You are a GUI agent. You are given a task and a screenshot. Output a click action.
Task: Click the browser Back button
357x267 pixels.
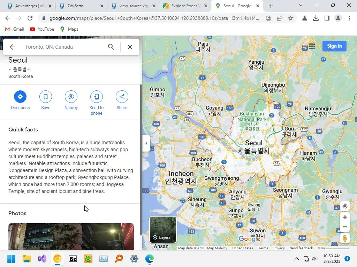pyautogui.click(x=8, y=18)
